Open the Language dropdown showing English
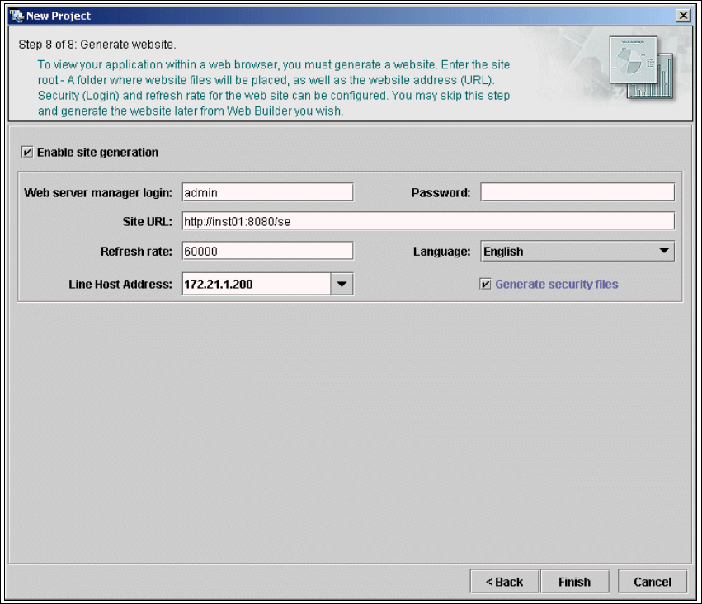Screen dimensions: 702x604 [x=577, y=251]
